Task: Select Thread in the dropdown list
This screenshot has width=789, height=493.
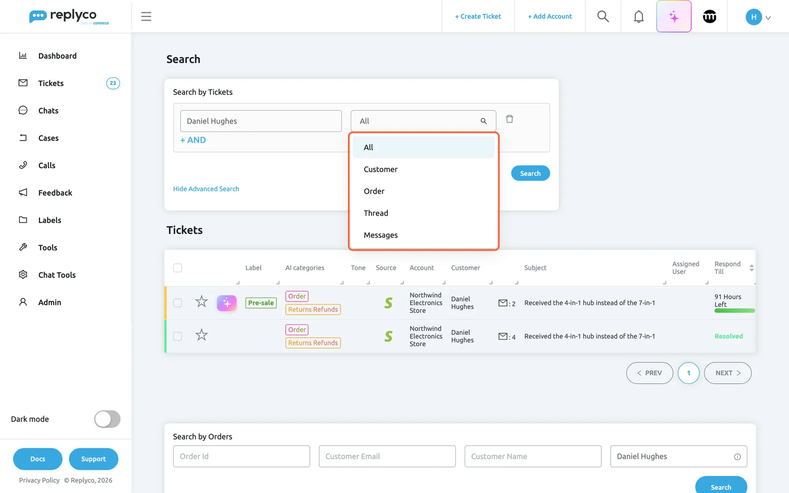Action: coord(423,213)
